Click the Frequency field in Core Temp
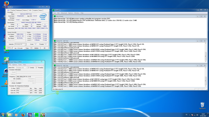The image size is (209, 117). point(29,77)
